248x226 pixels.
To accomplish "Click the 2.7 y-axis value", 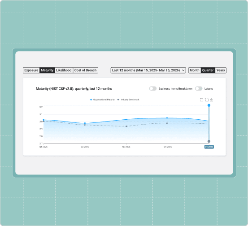I will pos(41,143).
